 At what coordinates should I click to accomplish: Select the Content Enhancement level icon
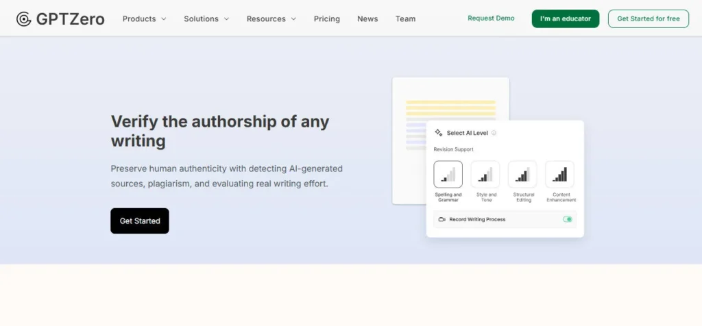coord(559,175)
